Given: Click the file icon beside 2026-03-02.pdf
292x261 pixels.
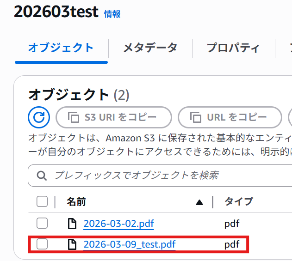Looking at the screenshot, I should pyautogui.click(x=72, y=224).
